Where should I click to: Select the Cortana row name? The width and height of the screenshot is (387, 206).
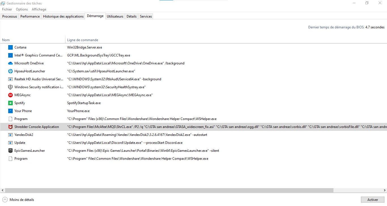20,47
